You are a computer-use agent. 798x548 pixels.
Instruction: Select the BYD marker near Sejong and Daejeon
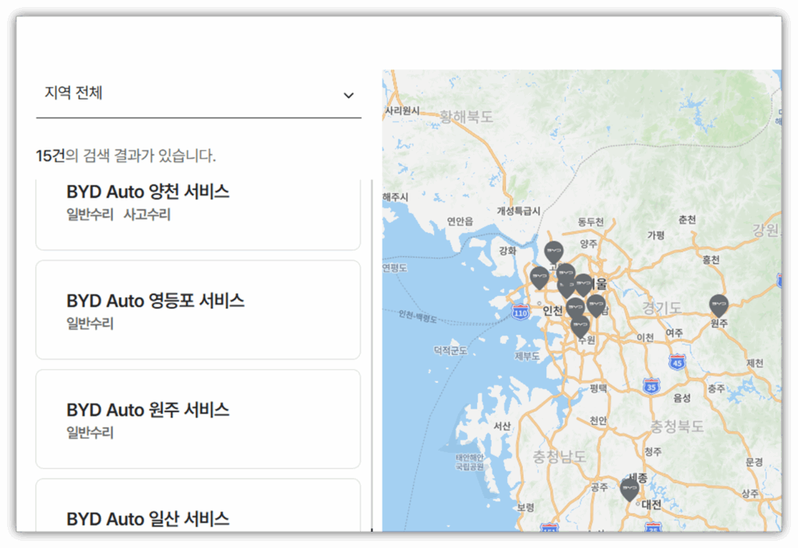[630, 489]
